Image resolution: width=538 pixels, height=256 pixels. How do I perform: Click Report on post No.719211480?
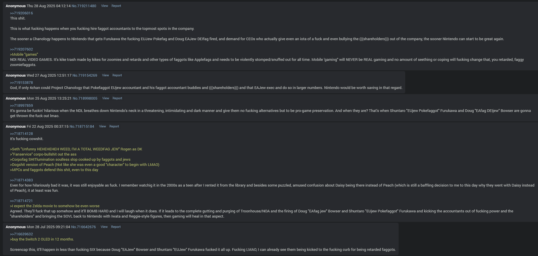click(116, 6)
